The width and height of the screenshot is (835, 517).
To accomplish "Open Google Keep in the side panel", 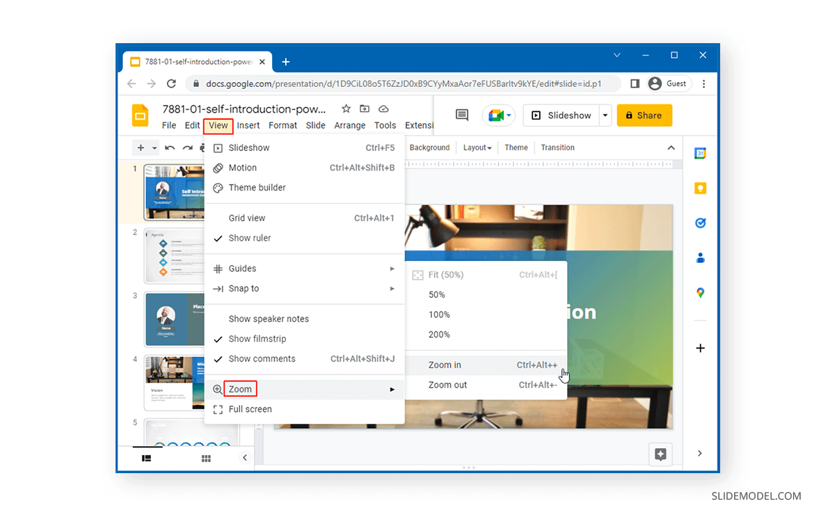I will (700, 188).
